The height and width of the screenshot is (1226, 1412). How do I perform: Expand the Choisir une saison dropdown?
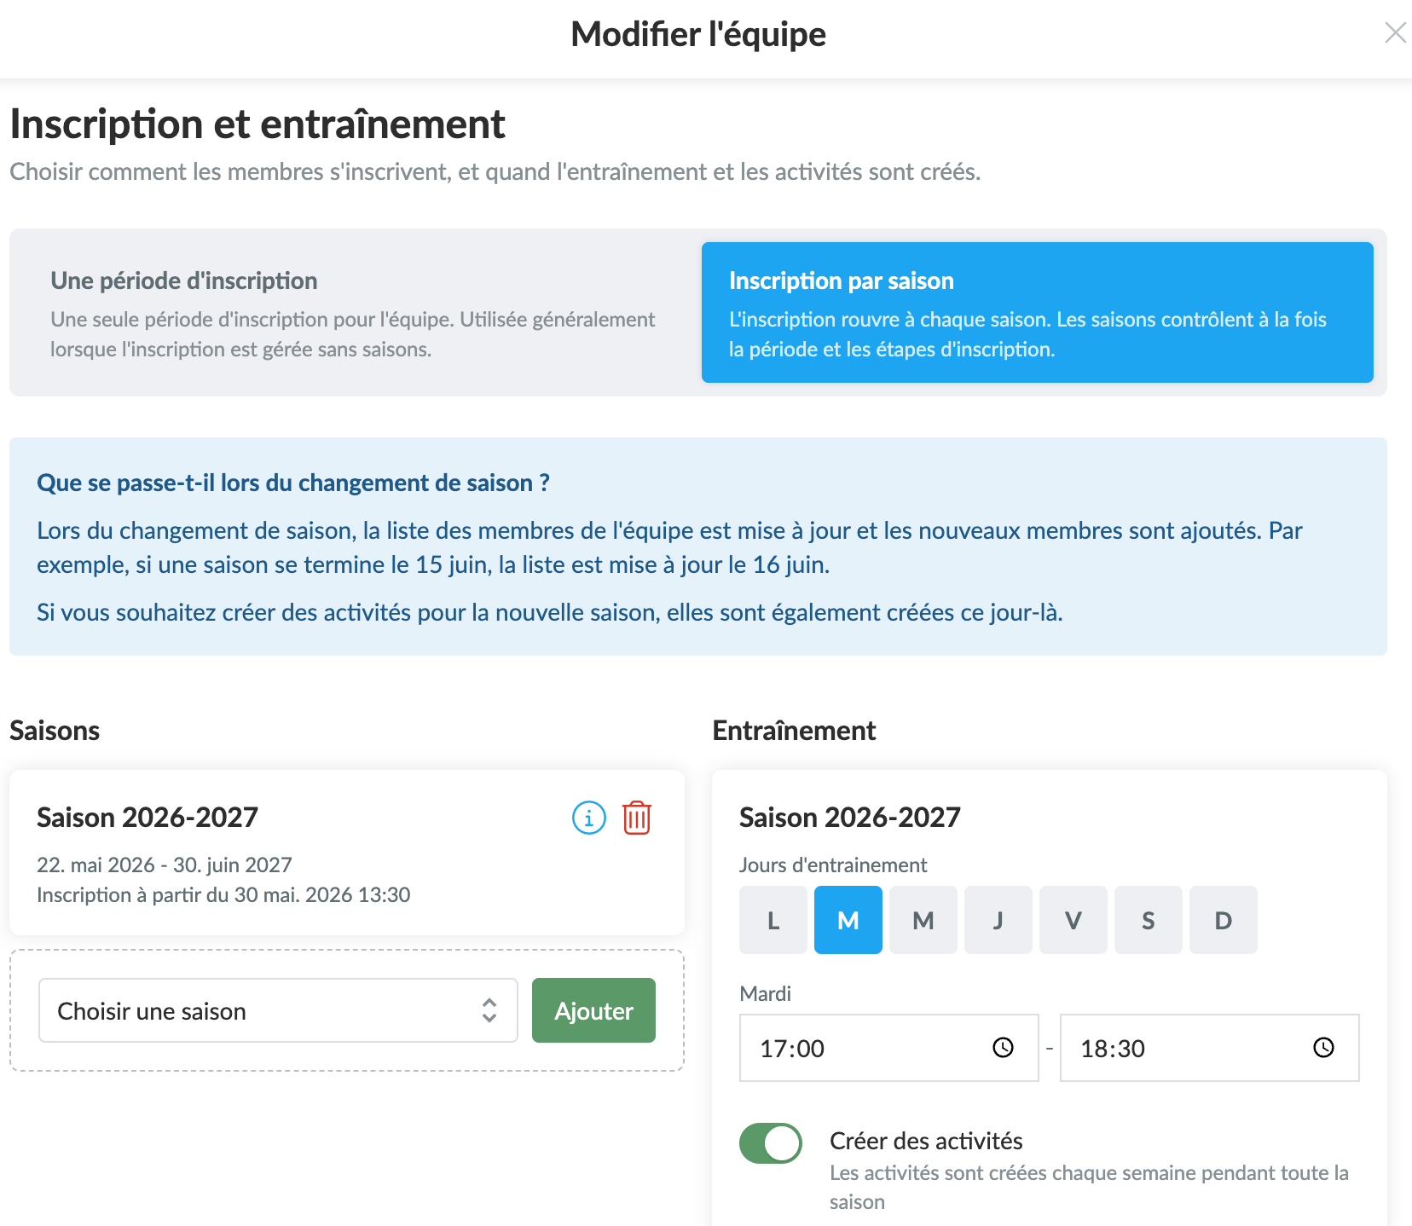[278, 1010]
